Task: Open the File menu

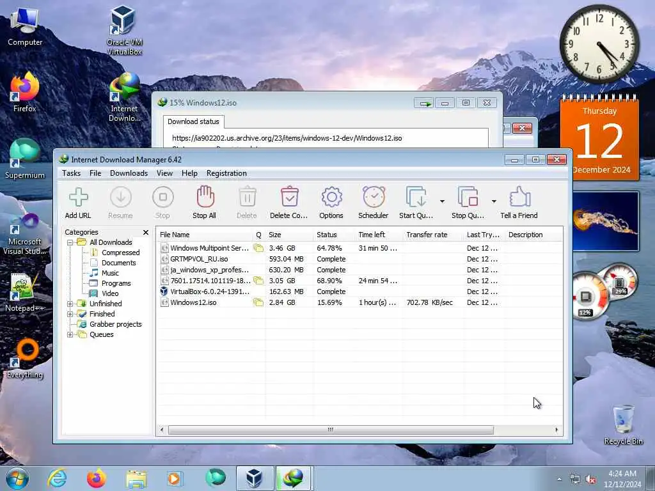Action: point(95,173)
